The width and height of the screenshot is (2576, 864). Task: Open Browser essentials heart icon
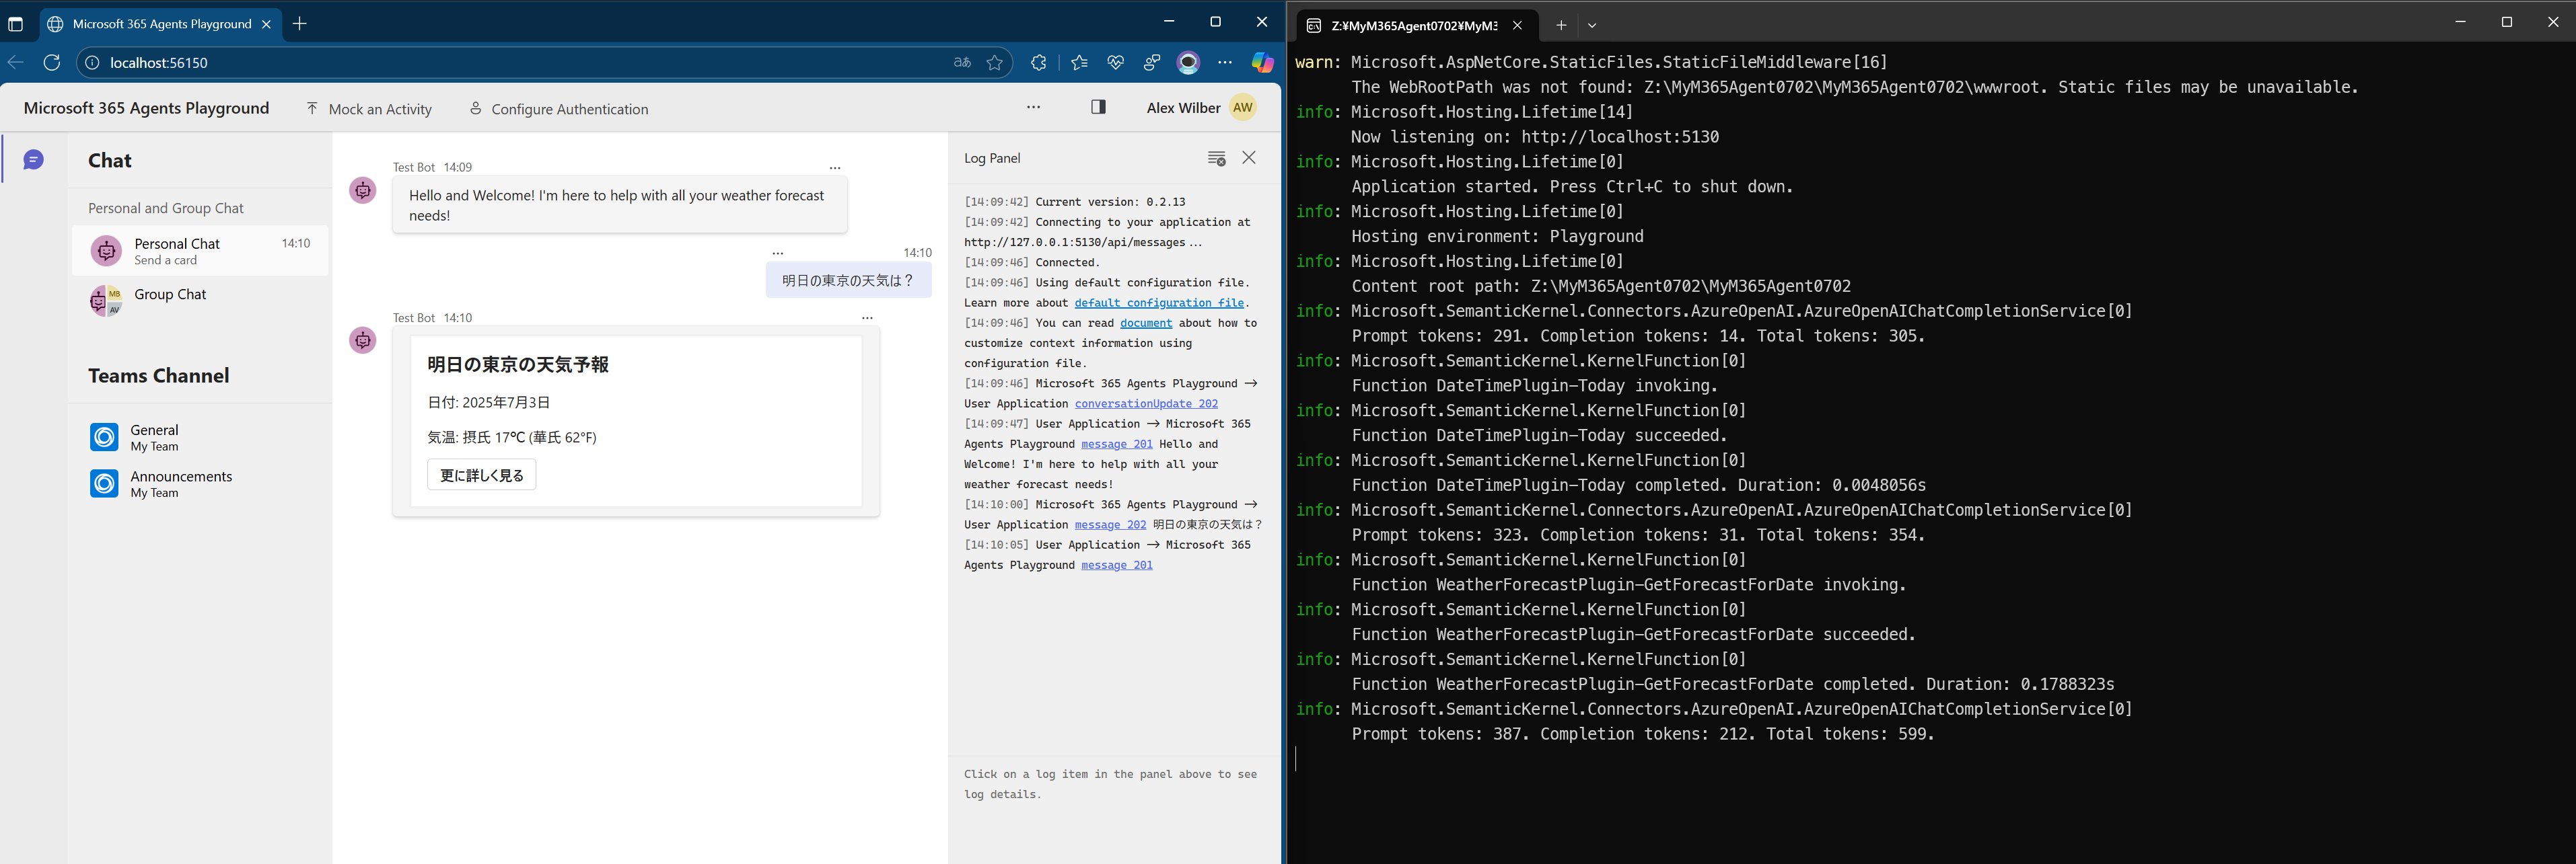pyautogui.click(x=1116, y=62)
